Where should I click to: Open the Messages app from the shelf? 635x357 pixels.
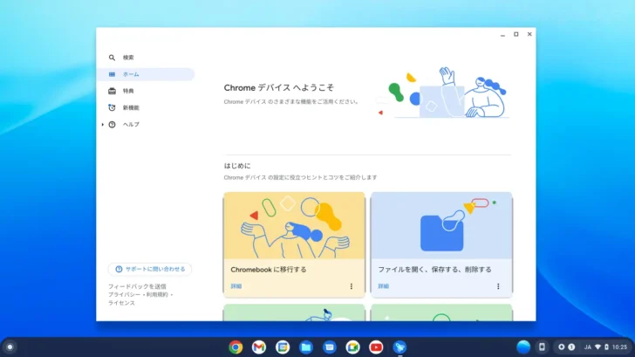tap(330, 347)
